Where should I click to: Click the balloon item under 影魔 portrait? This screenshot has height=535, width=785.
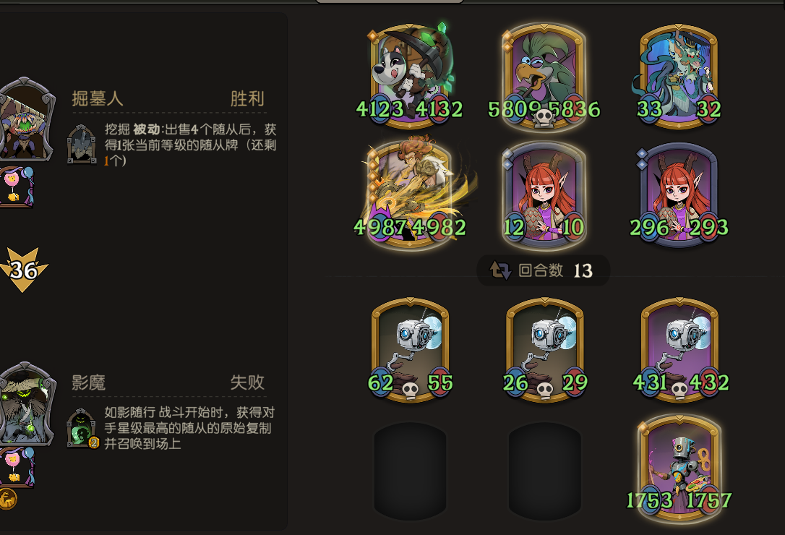pos(17,467)
